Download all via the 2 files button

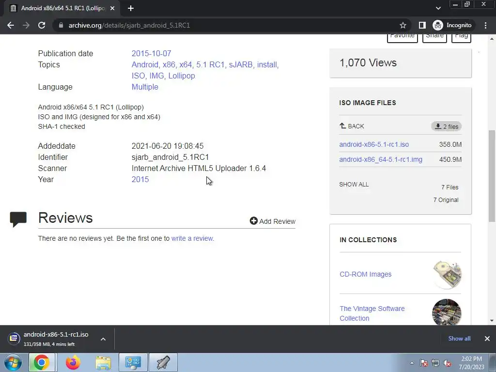[446, 126]
